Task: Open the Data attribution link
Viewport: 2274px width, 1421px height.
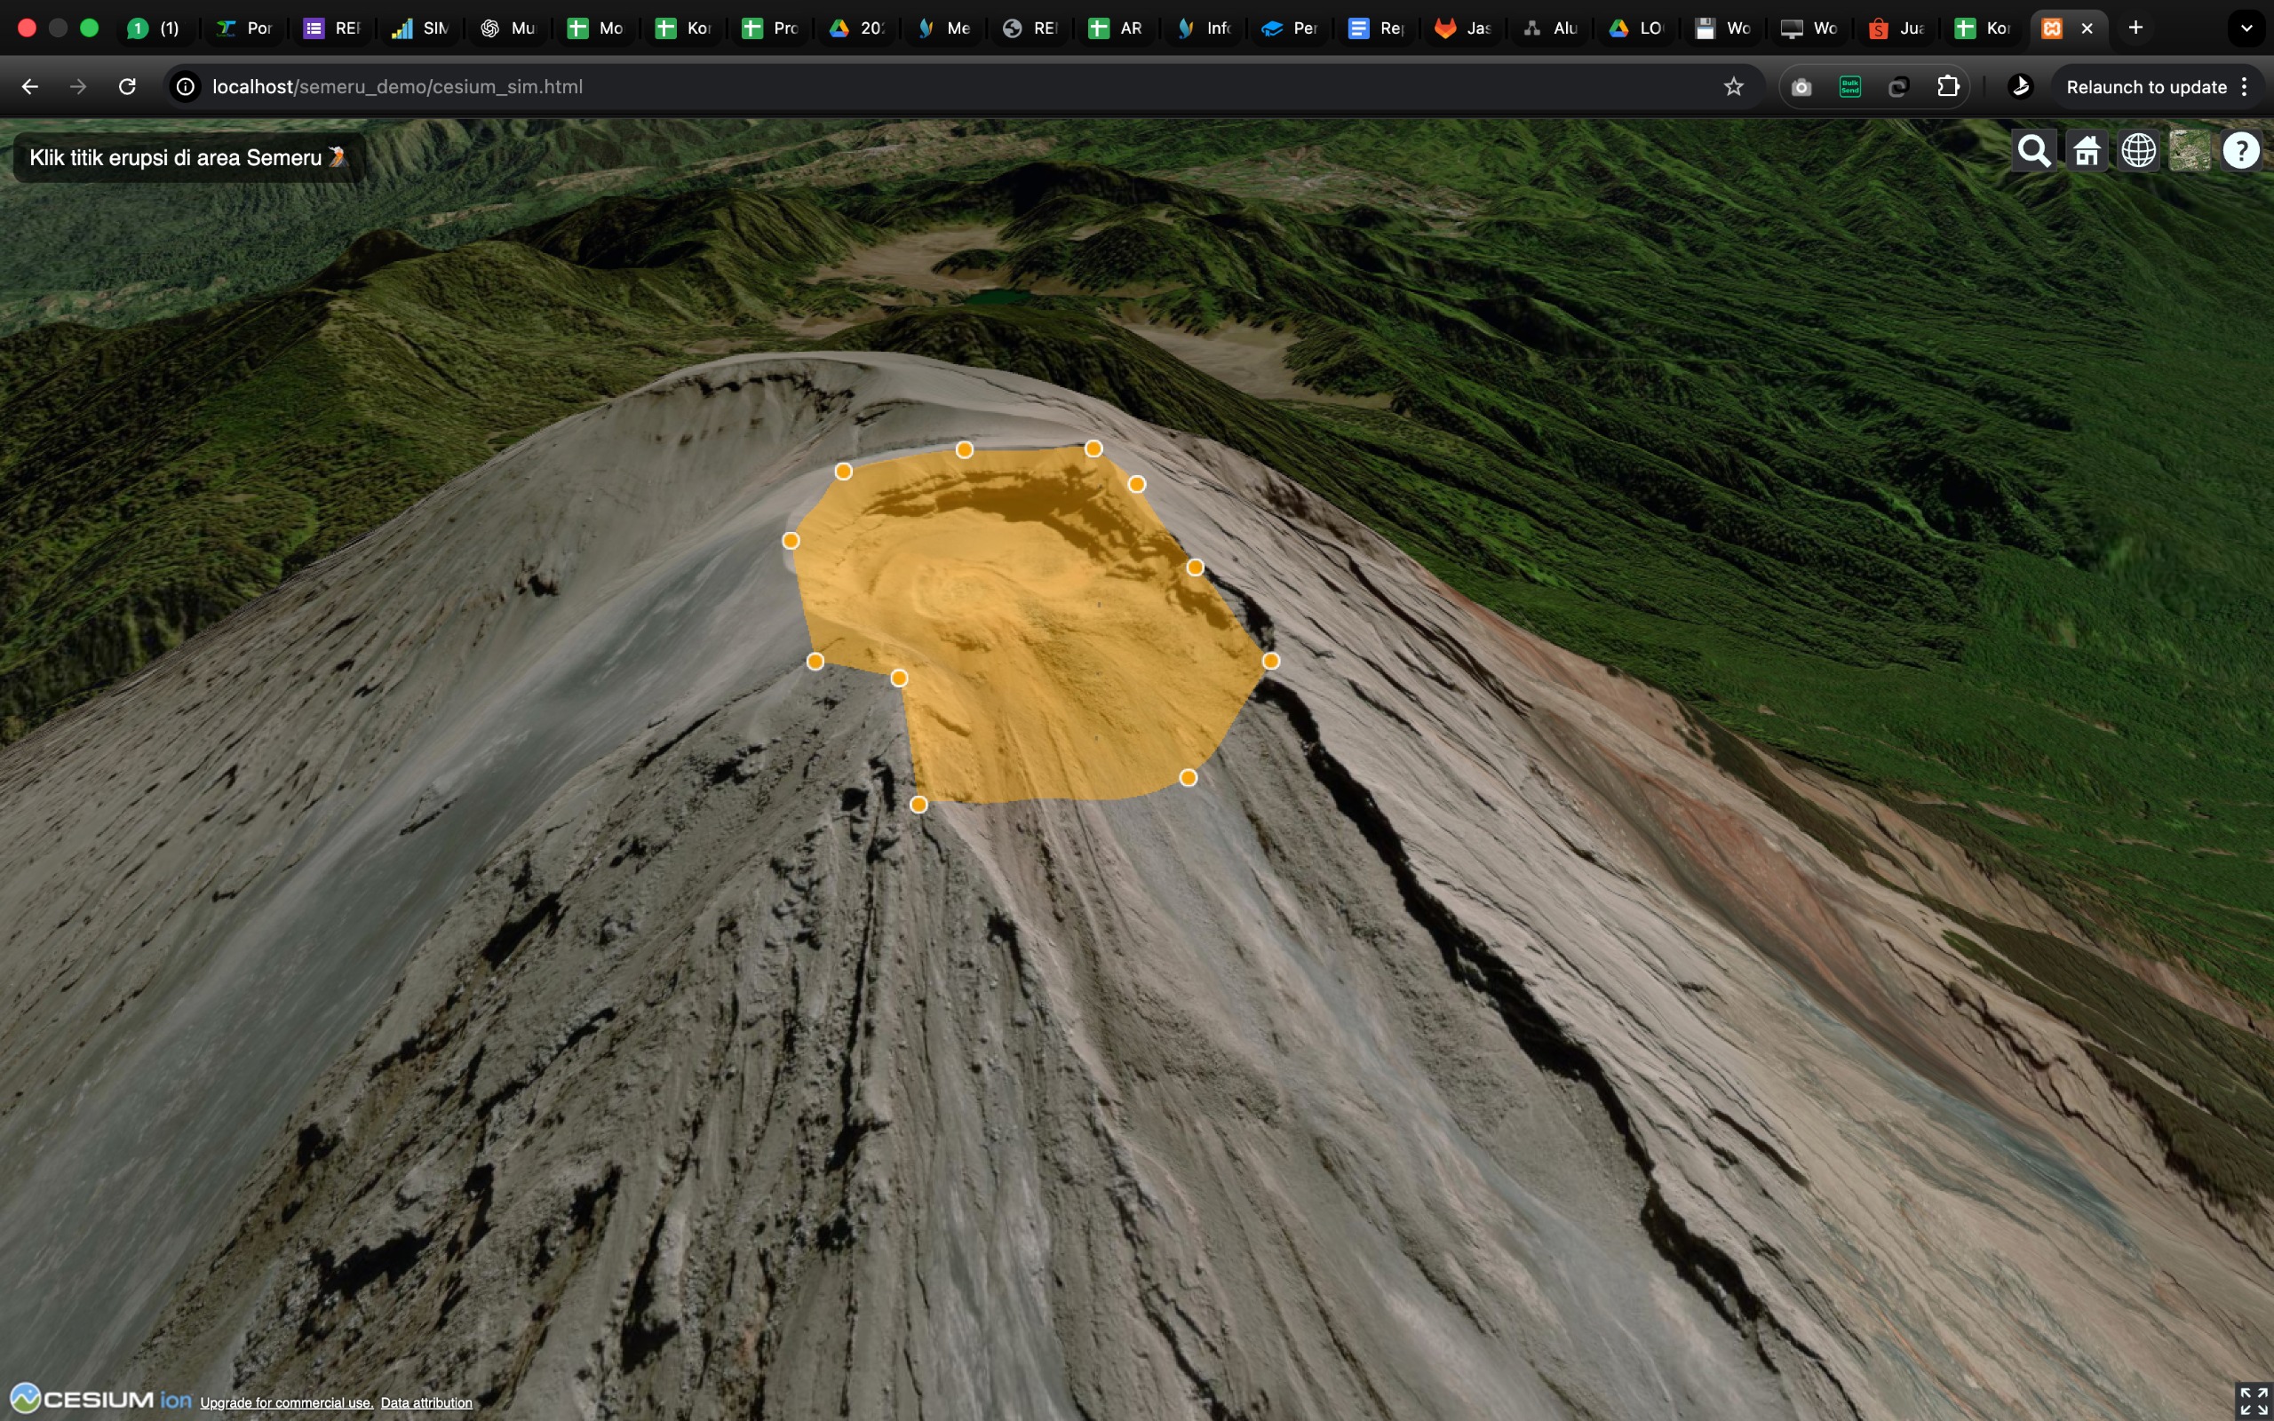Action: [425, 1403]
